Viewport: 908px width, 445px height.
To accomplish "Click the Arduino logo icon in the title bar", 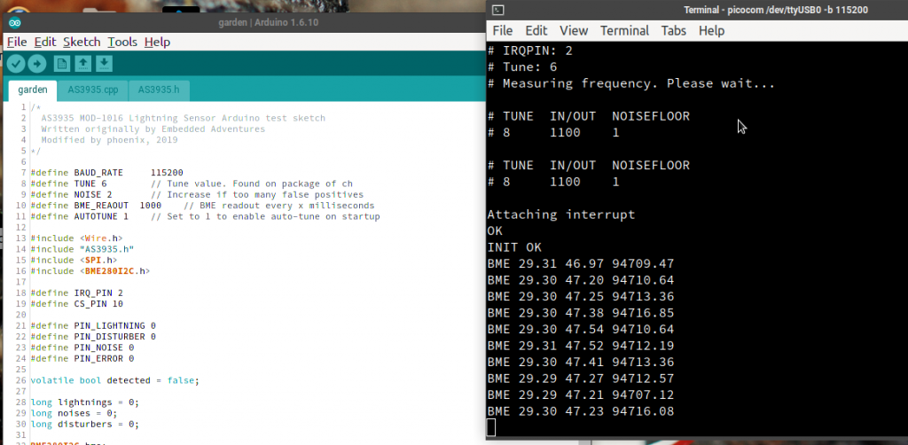I will (x=15, y=22).
